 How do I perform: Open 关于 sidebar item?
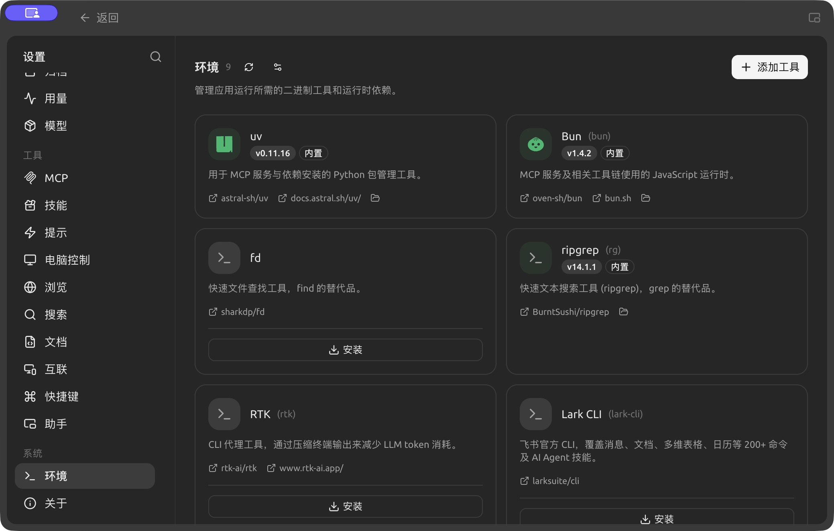(85, 503)
